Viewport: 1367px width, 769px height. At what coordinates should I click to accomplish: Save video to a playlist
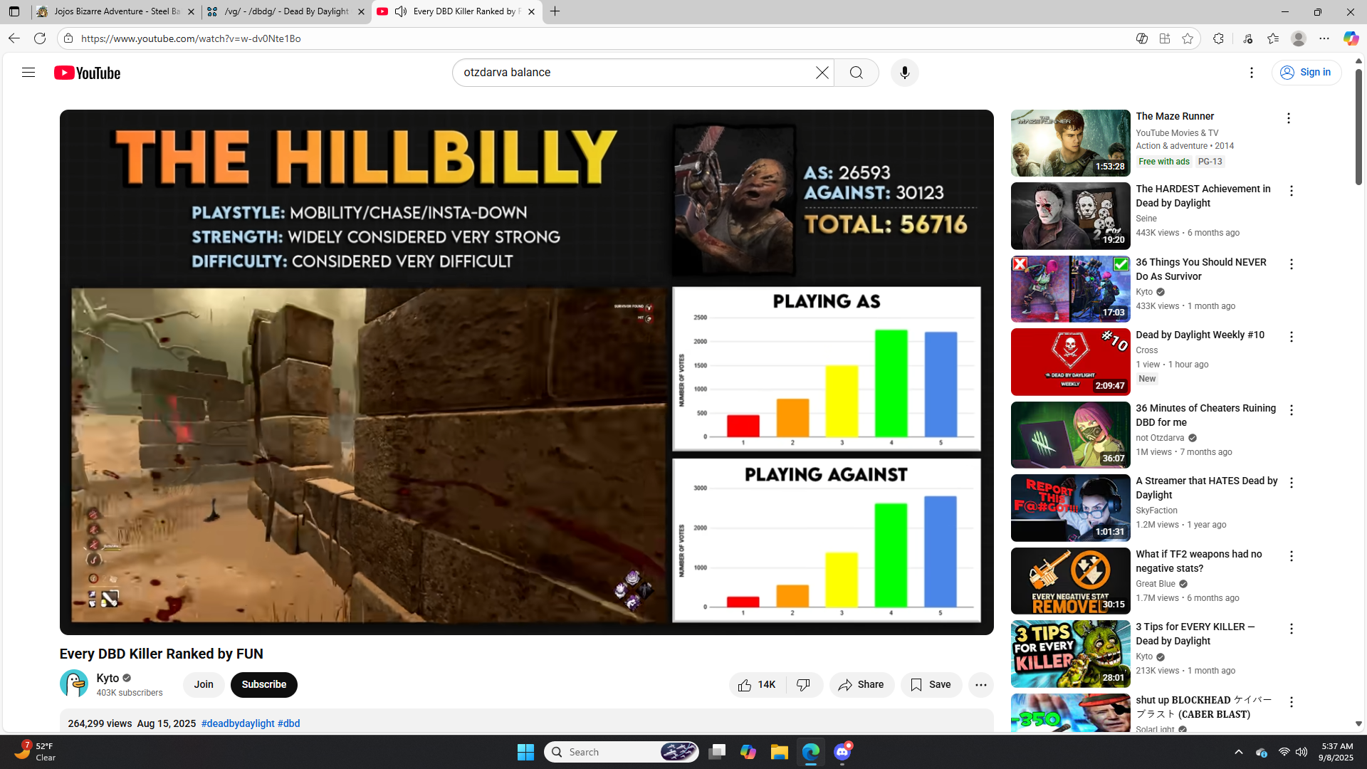931,684
